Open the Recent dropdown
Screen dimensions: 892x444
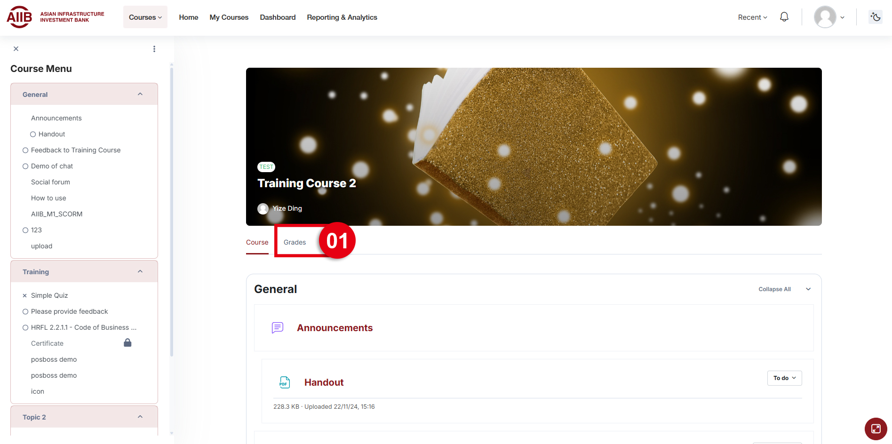point(752,17)
